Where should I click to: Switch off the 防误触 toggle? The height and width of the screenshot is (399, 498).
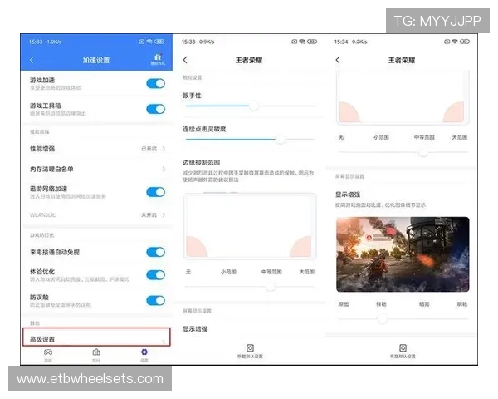click(x=156, y=300)
